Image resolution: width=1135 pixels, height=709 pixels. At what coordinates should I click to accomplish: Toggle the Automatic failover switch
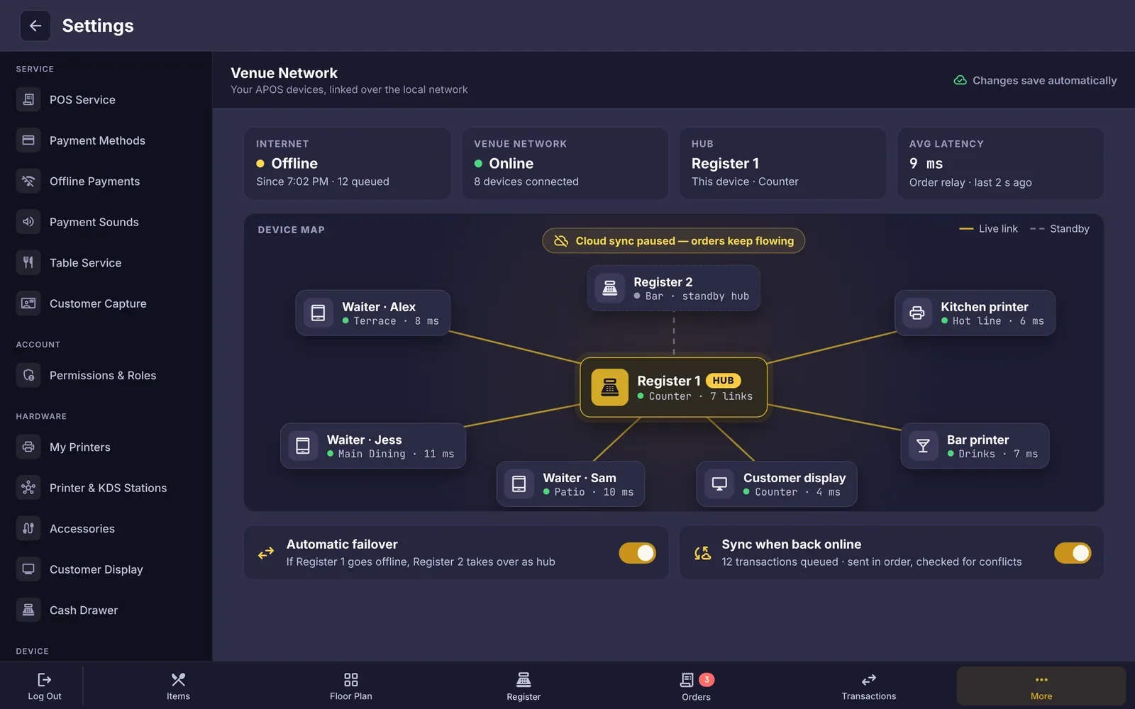tap(637, 553)
